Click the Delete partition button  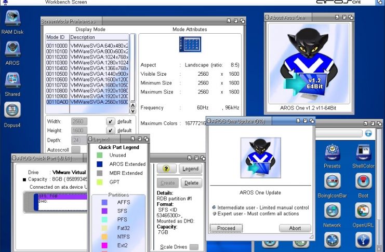pos(191,183)
